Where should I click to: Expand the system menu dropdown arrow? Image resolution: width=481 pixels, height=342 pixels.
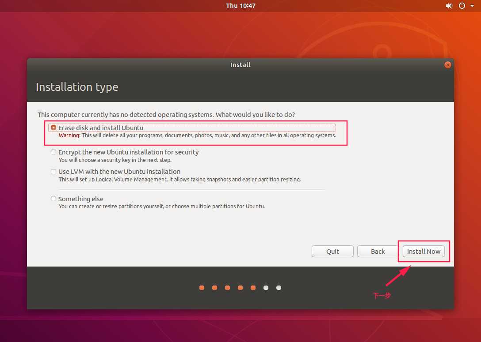pyautogui.click(x=472, y=6)
